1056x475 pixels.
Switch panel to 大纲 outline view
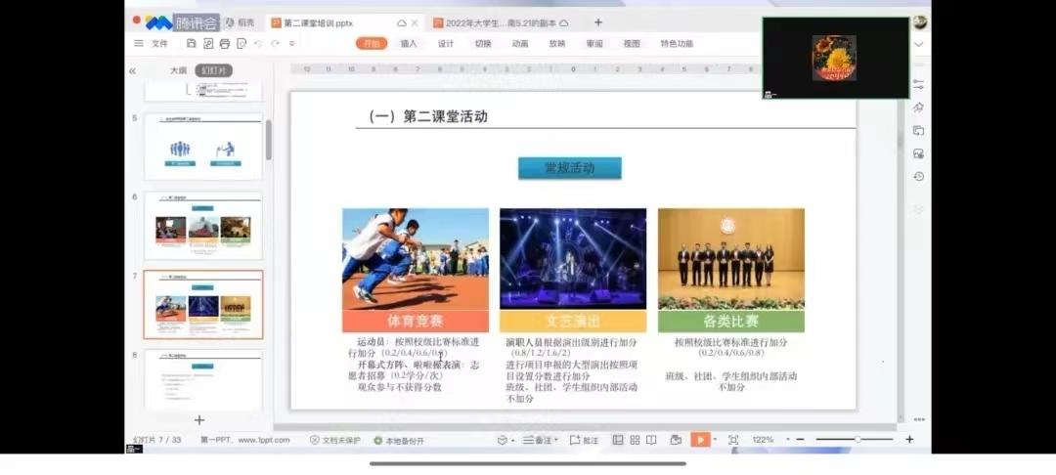coord(178,70)
